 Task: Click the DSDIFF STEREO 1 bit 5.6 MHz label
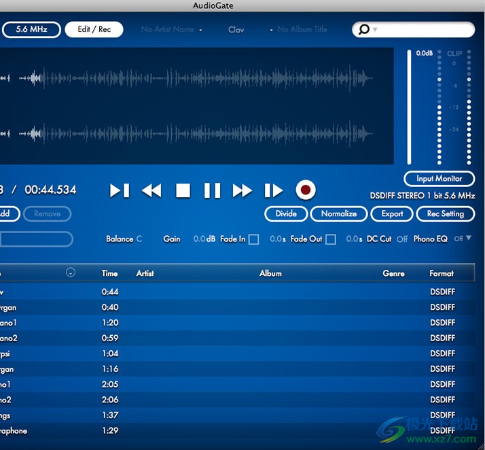pos(423,196)
